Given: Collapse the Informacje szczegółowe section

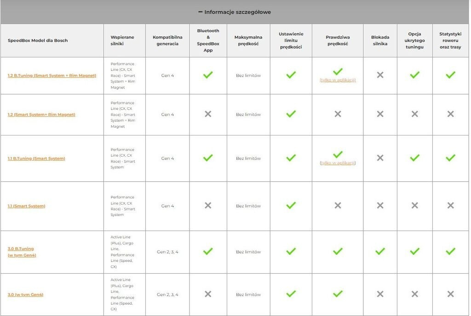Looking at the screenshot, I should 235,12.
